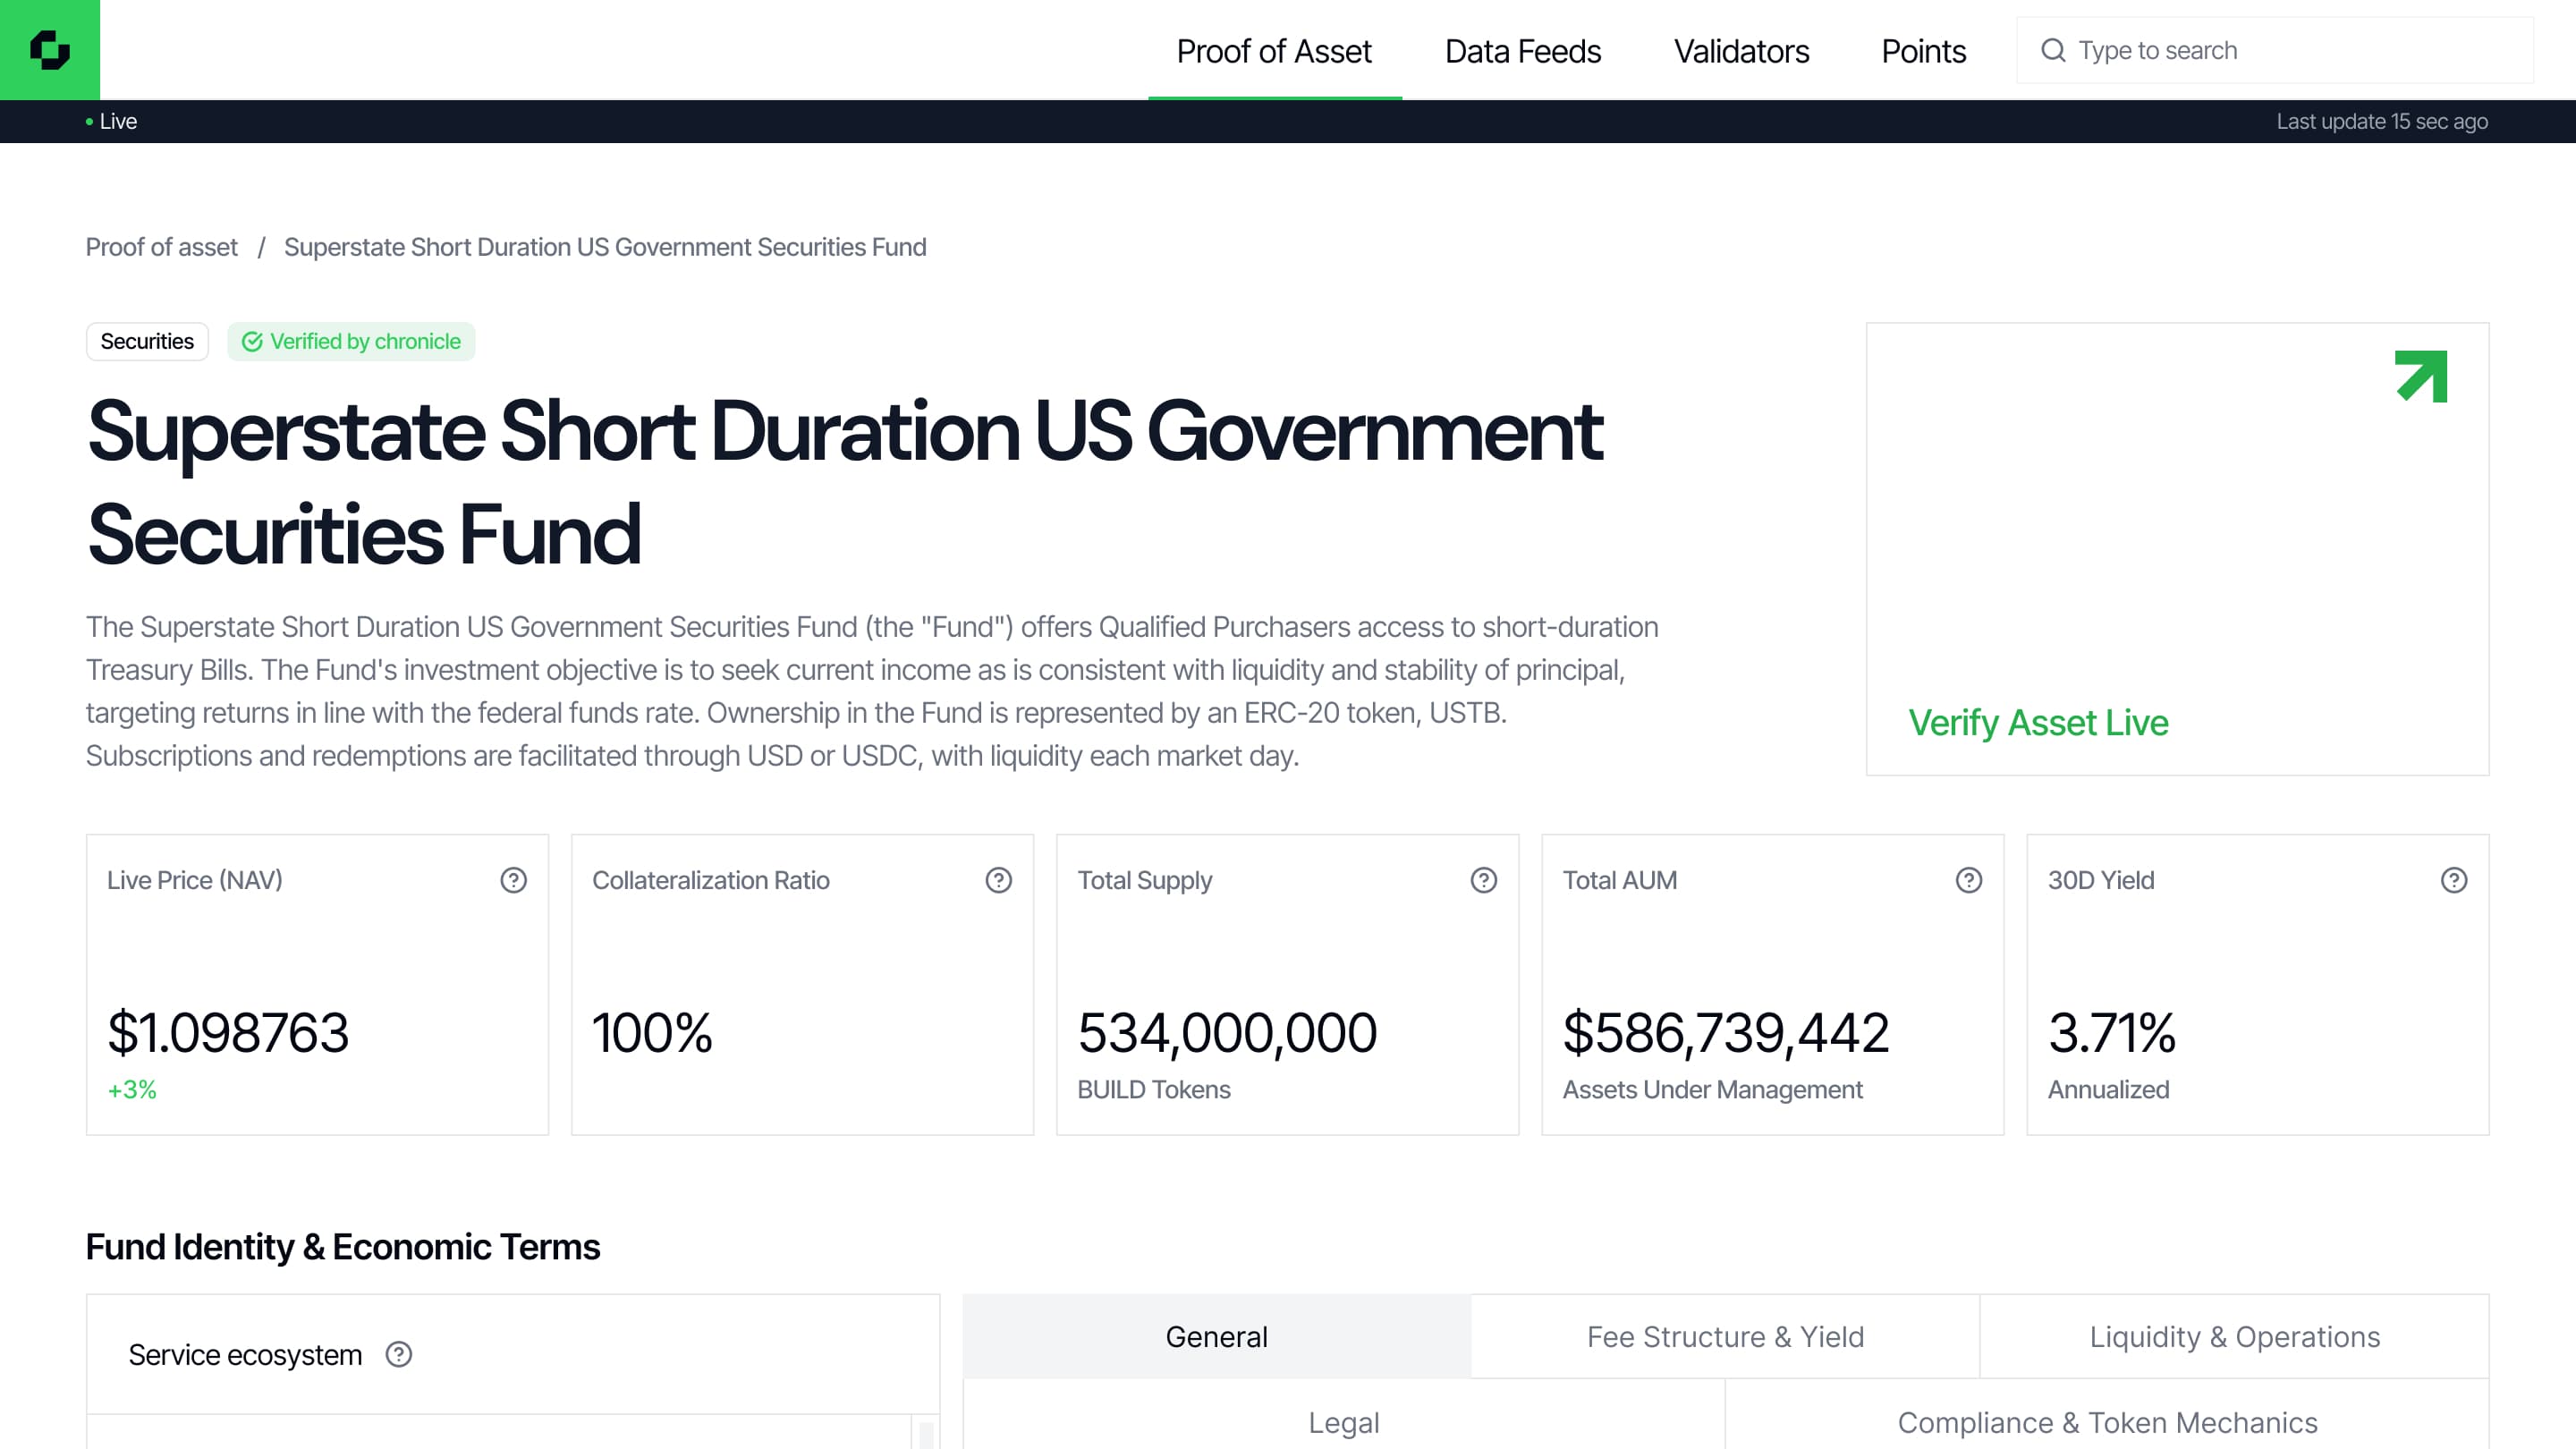The width and height of the screenshot is (2576, 1449).
Task: Open the Proof of Asset tab
Action: pyautogui.click(x=1274, y=51)
